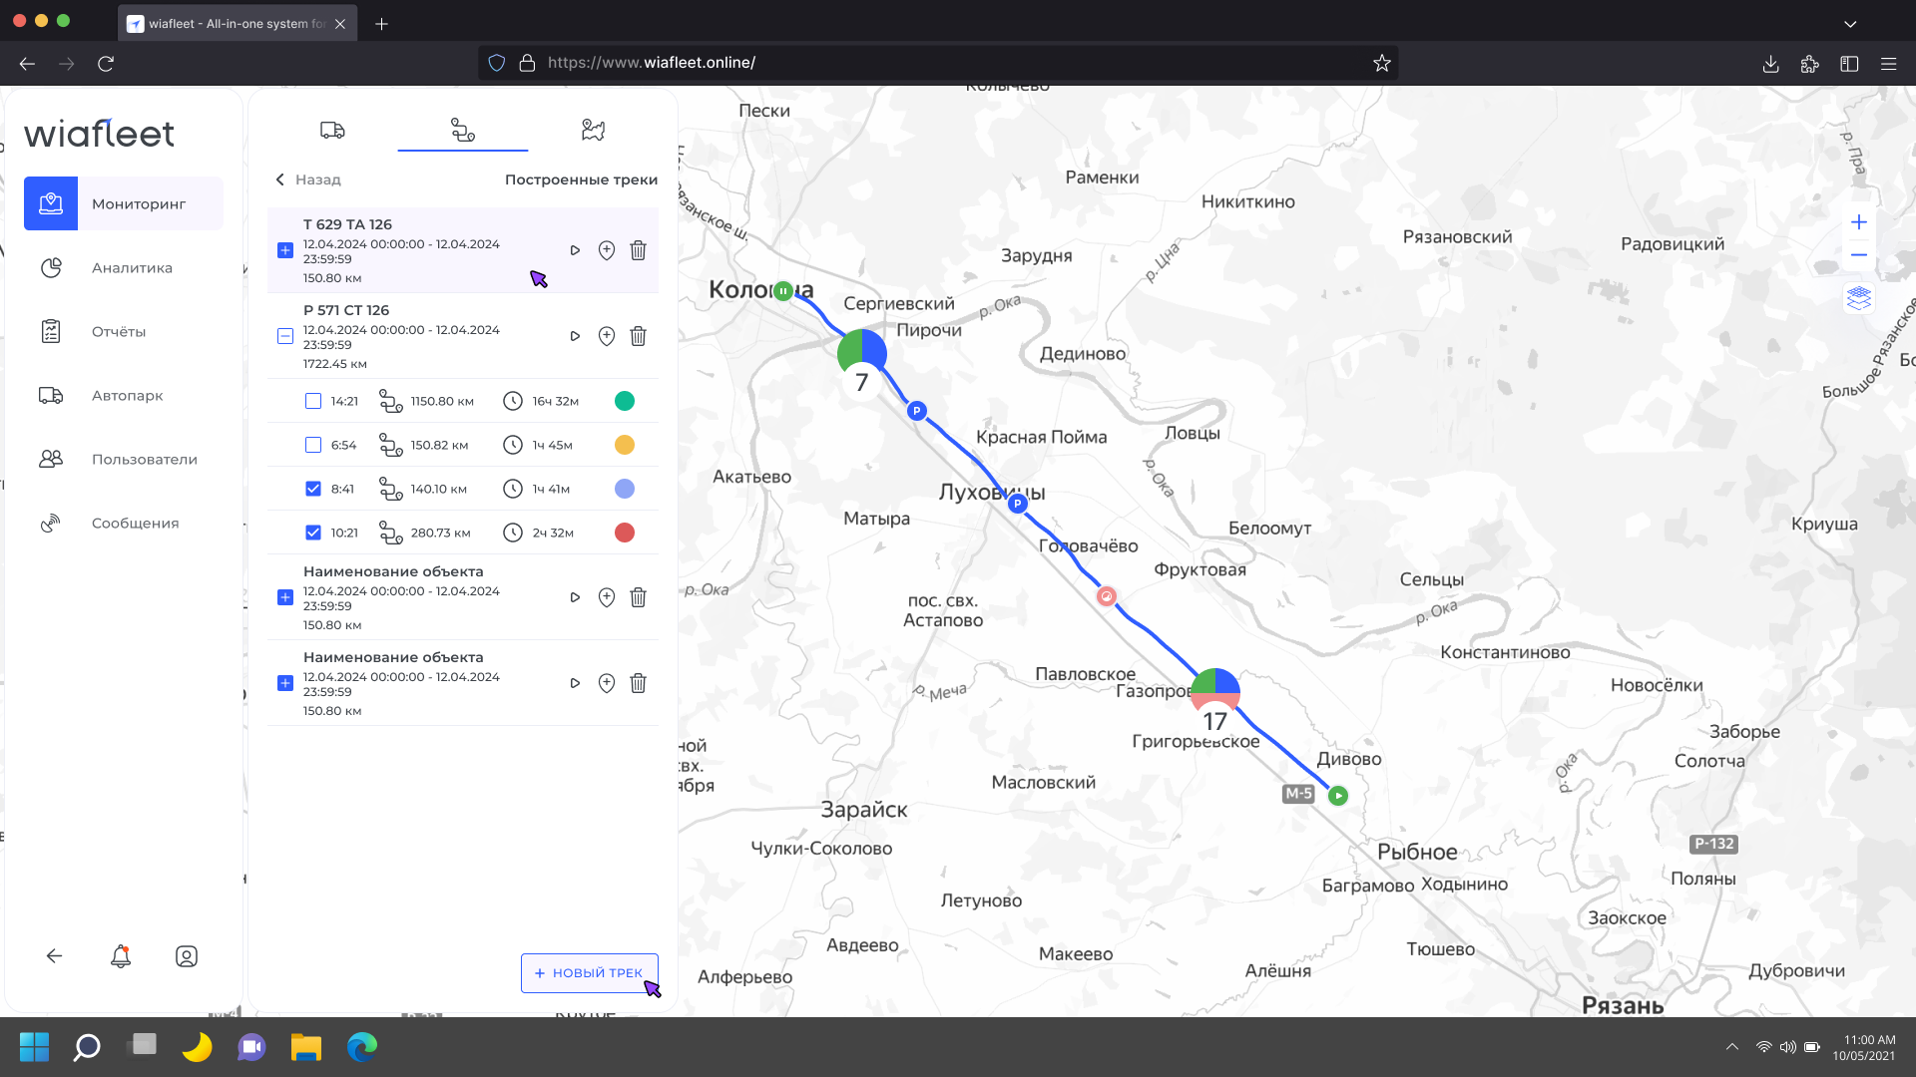Image resolution: width=1916 pixels, height=1077 pixels.
Task: Click the map layers icon
Action: pos(1858,298)
